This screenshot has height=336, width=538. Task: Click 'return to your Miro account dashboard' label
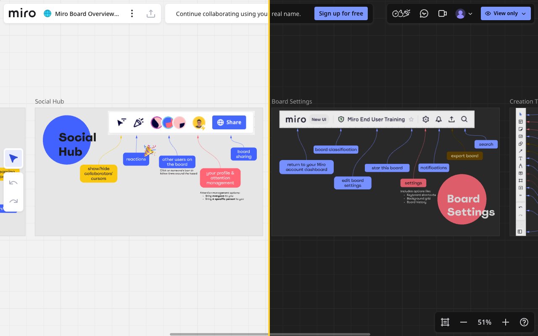306,167
